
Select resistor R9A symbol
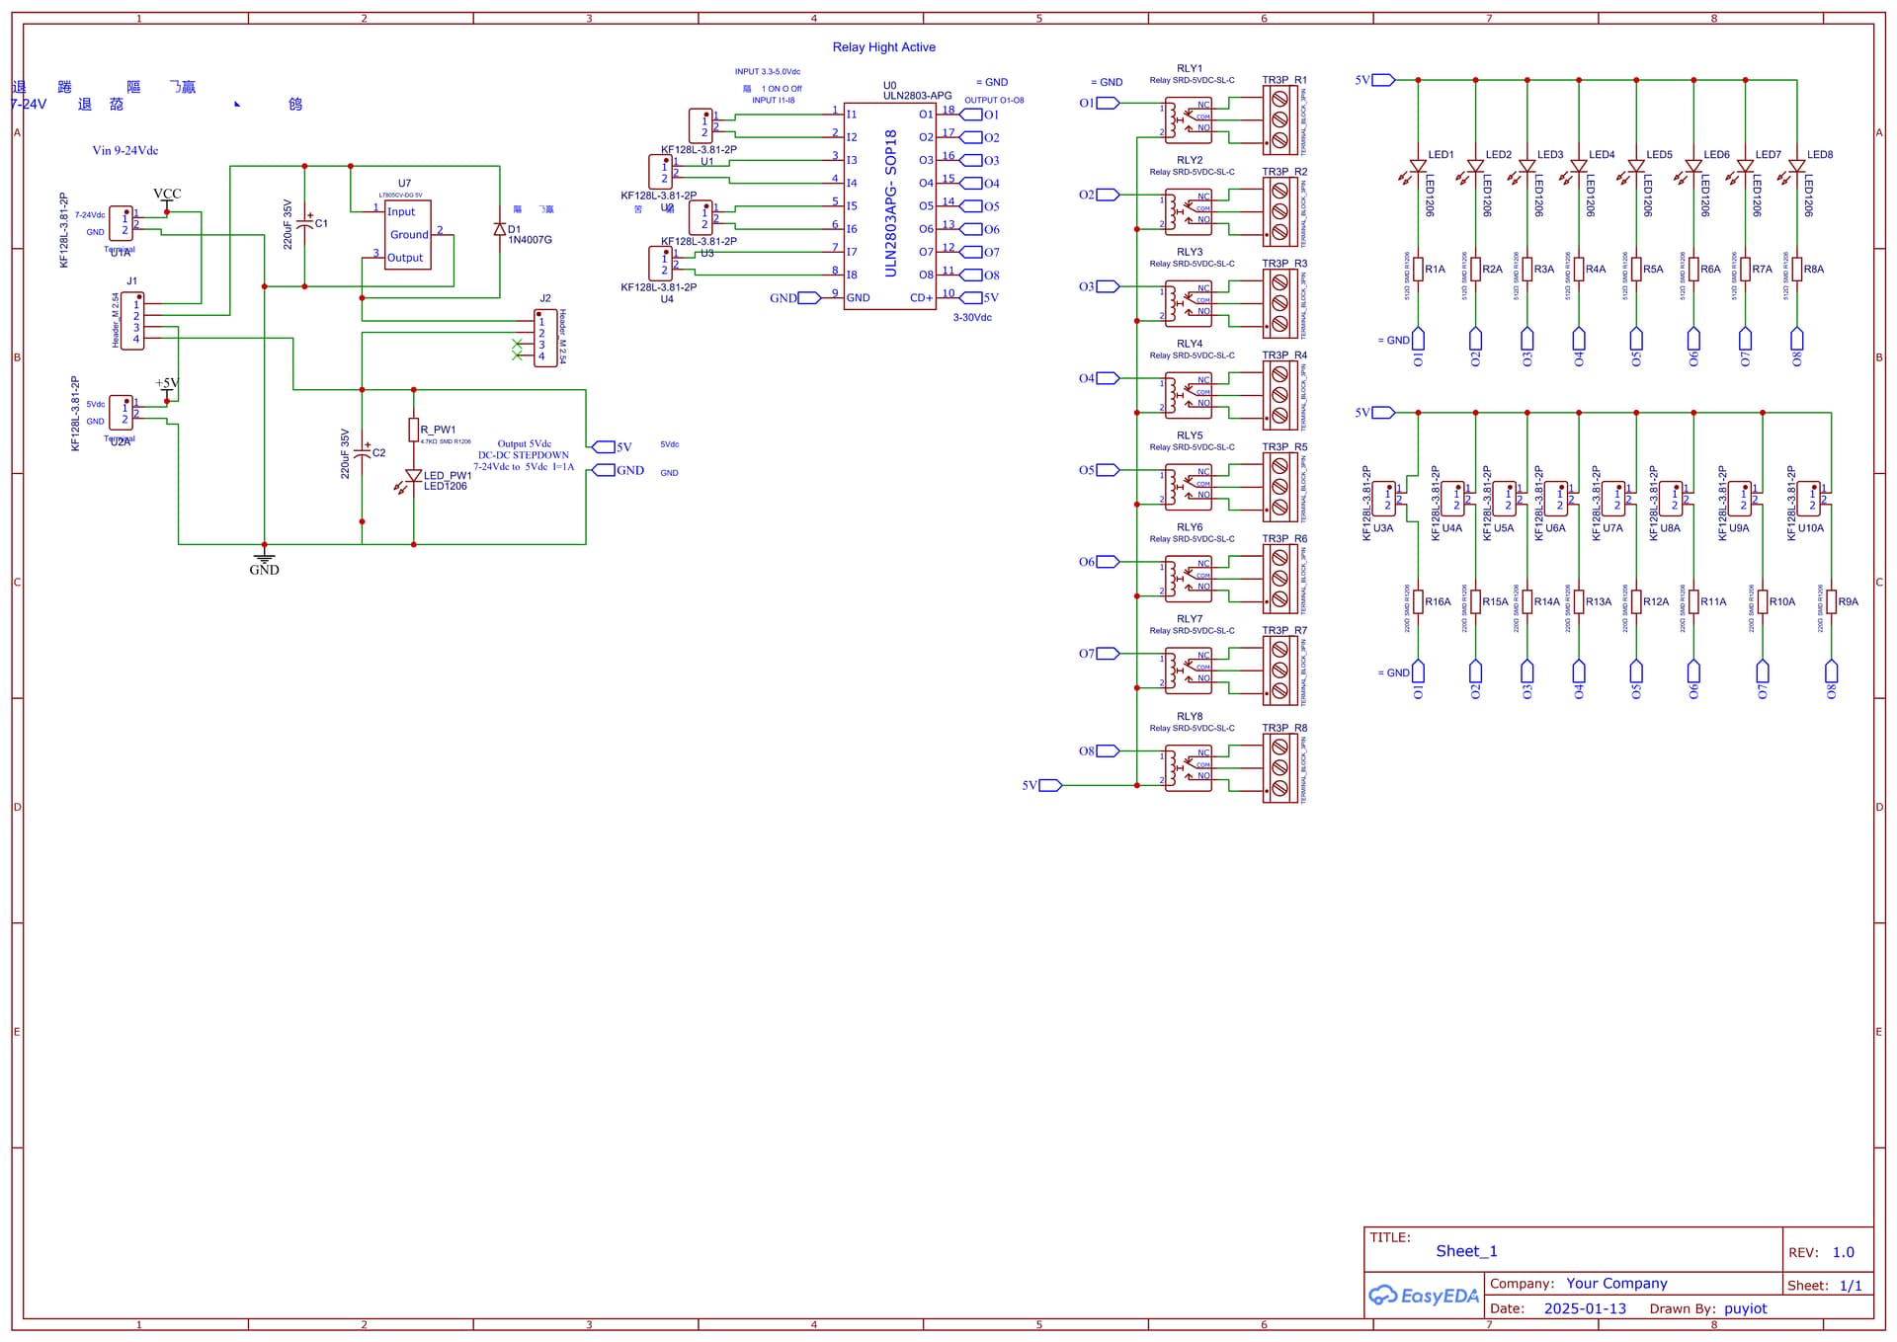tap(1831, 601)
